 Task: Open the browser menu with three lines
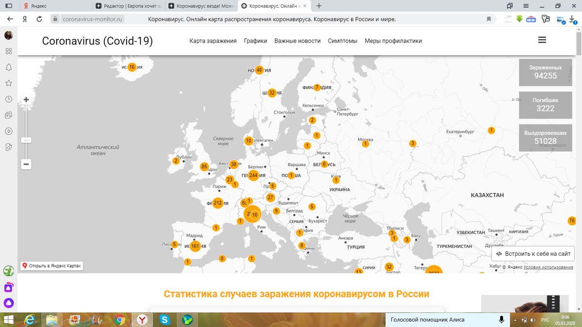(525, 5)
